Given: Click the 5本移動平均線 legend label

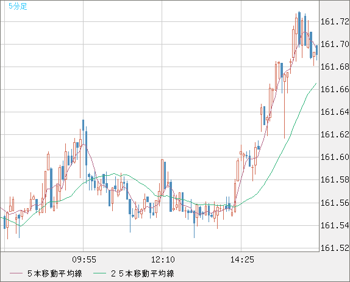Looking at the screenshot, I should tap(55, 273).
